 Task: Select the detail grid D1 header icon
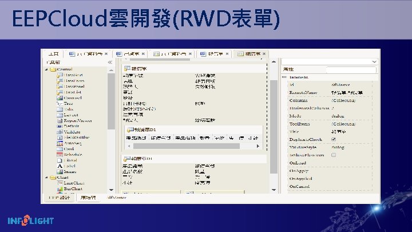tap(130, 129)
